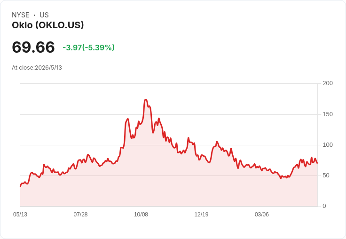Click the 150 y-axis label
346x239 pixels.
click(328, 114)
